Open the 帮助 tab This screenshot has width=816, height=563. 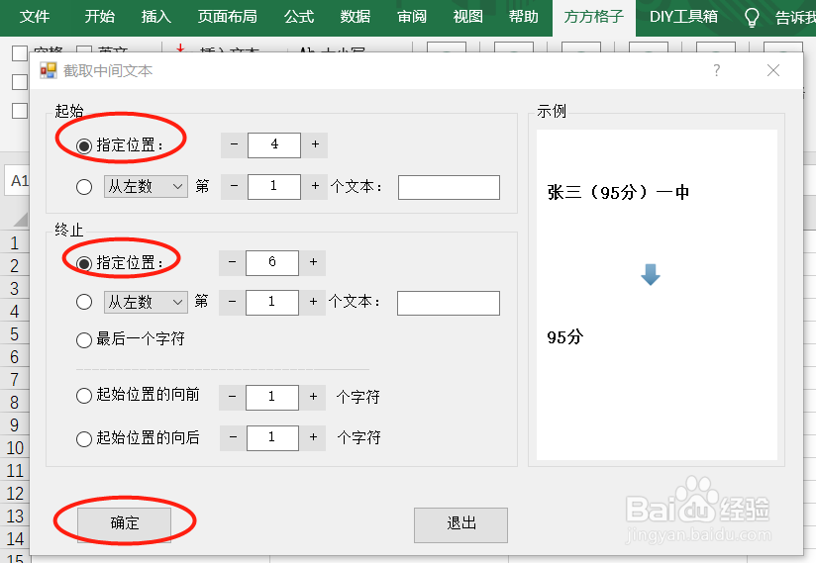[524, 17]
